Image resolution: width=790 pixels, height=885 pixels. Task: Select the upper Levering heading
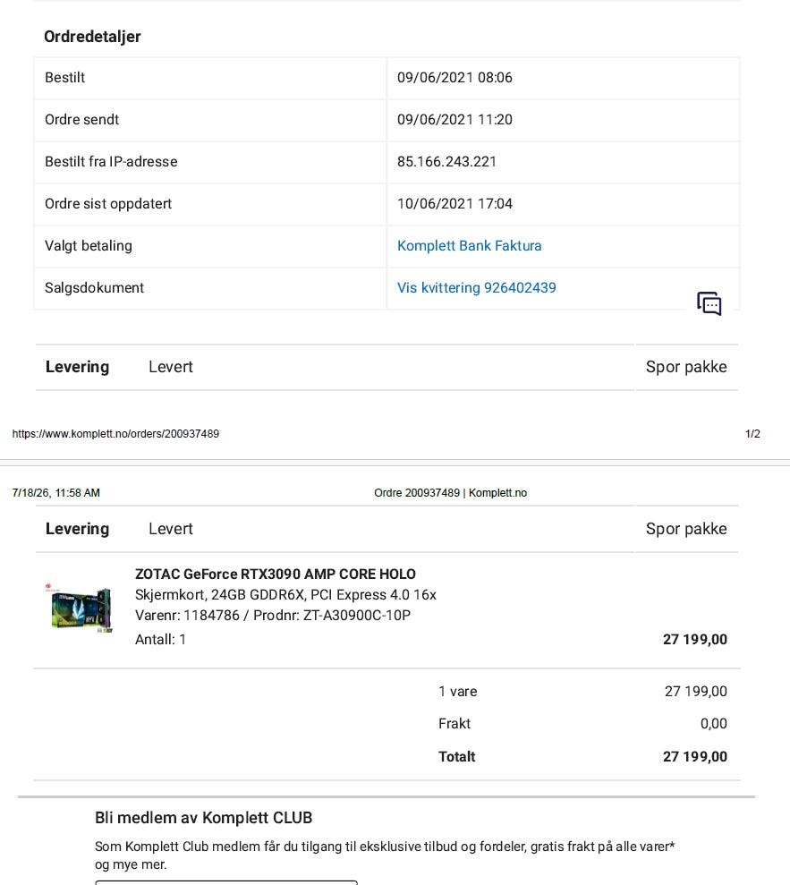point(77,367)
